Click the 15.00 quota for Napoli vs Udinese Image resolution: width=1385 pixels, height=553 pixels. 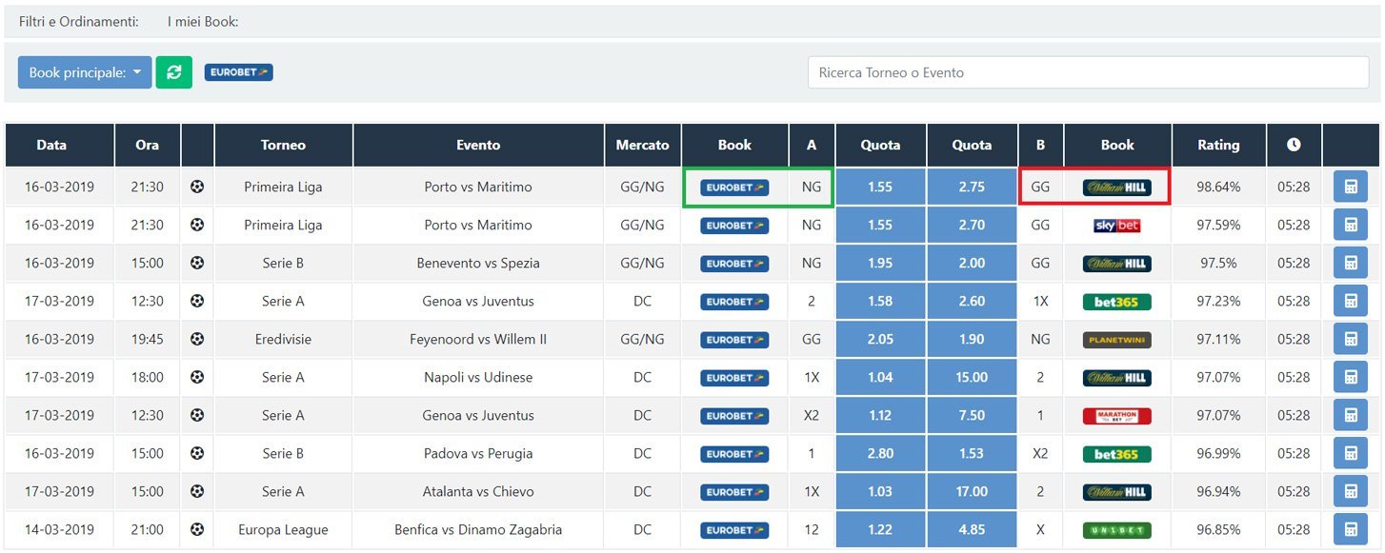tap(972, 378)
